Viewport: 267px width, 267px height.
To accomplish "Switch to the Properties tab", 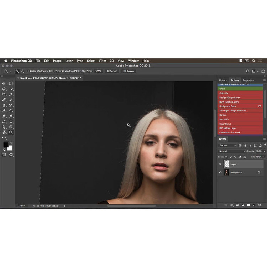I will click(248, 80).
